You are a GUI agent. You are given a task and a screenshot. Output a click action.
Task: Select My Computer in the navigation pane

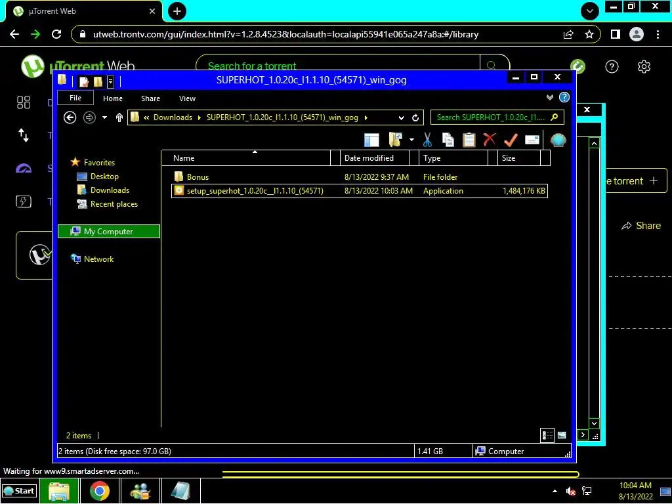pyautogui.click(x=109, y=232)
